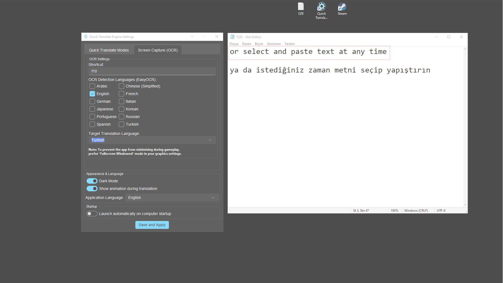This screenshot has width=503, height=283.
Task: Click Notepad scrollbar down arrow
Action: [465, 205]
